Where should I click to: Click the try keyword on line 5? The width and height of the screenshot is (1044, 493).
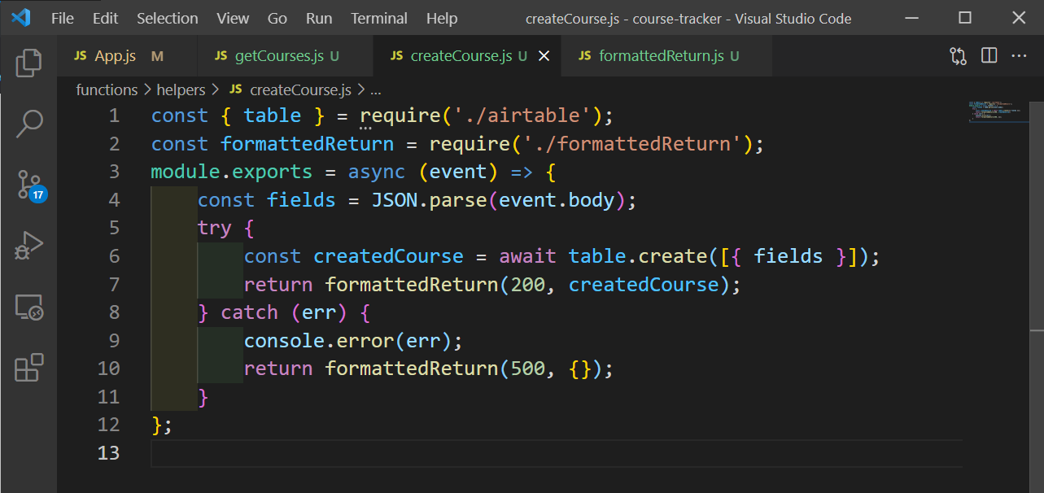coord(215,229)
